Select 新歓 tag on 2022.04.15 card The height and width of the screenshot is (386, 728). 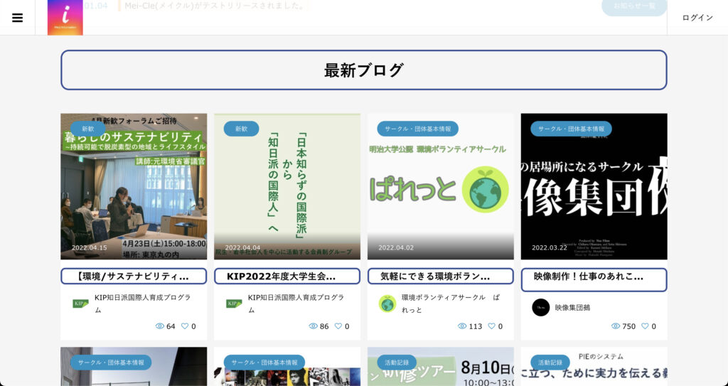click(x=87, y=129)
